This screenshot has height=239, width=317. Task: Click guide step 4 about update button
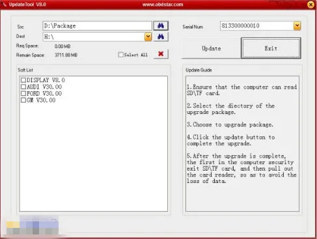coord(231,140)
